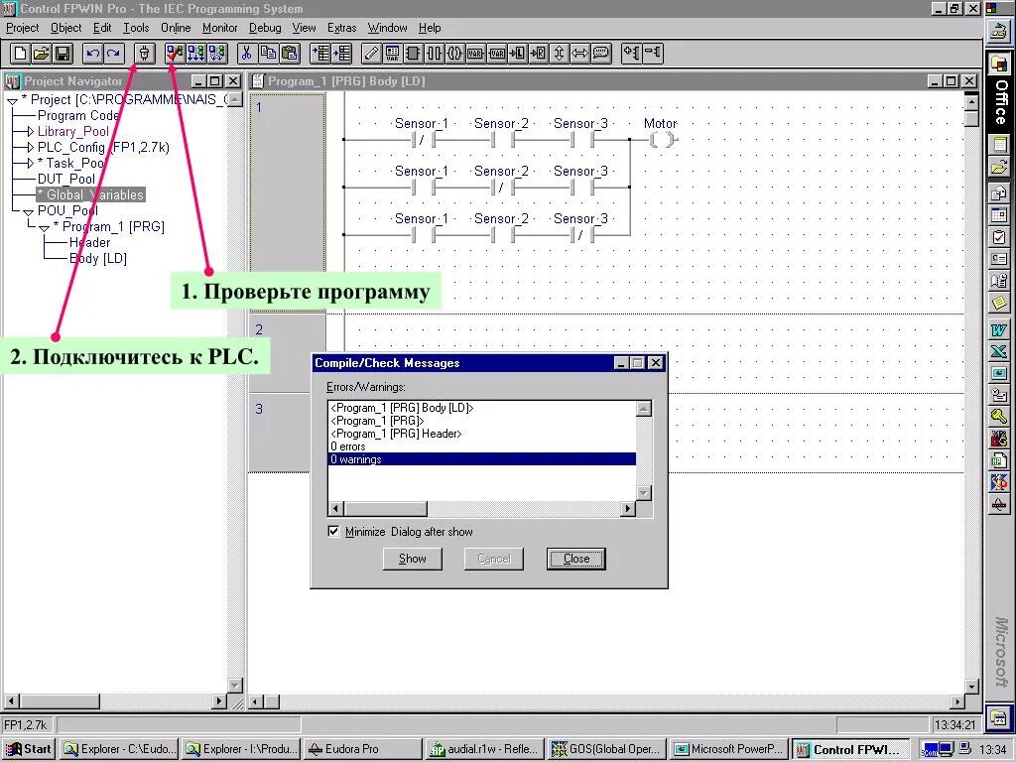
Task: Expand the Task_Pool tree node
Action: coord(30,164)
